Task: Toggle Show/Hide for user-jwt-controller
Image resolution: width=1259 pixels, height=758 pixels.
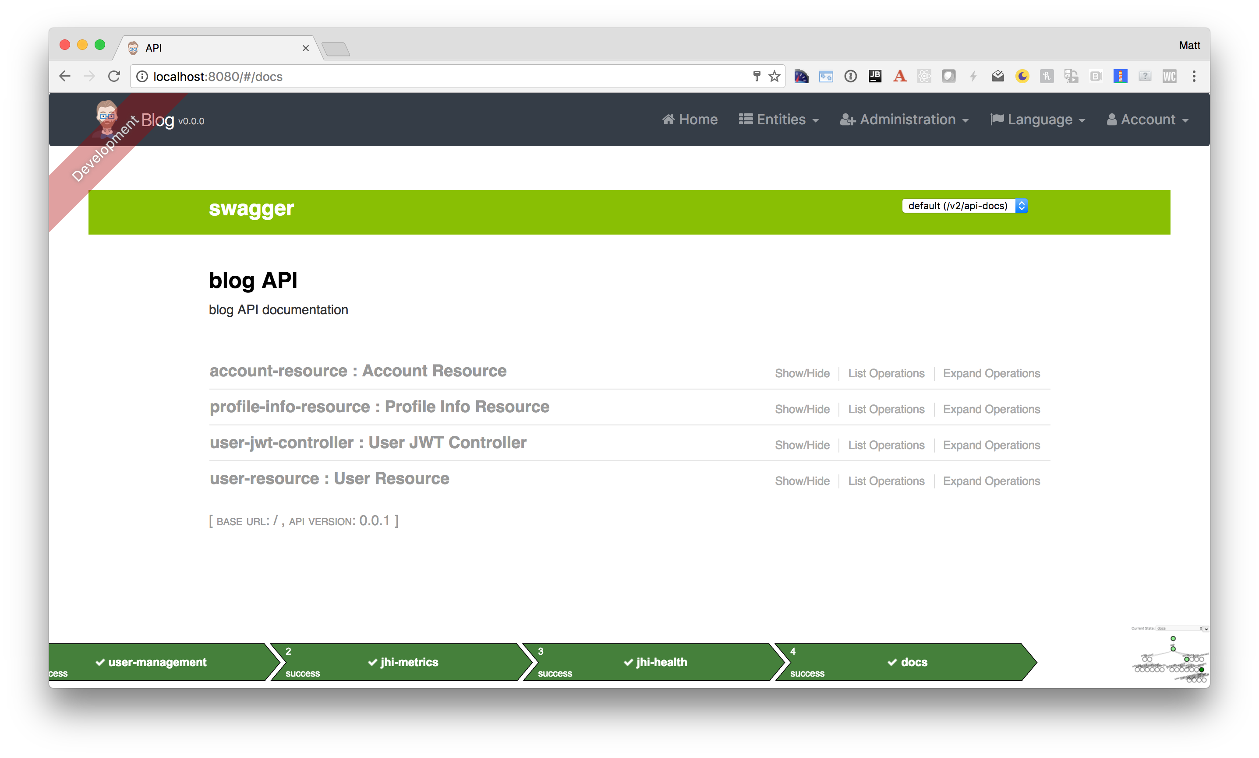Action: (802, 445)
